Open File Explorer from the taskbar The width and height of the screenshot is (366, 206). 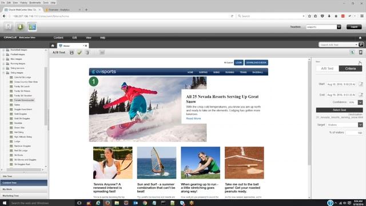117,203
